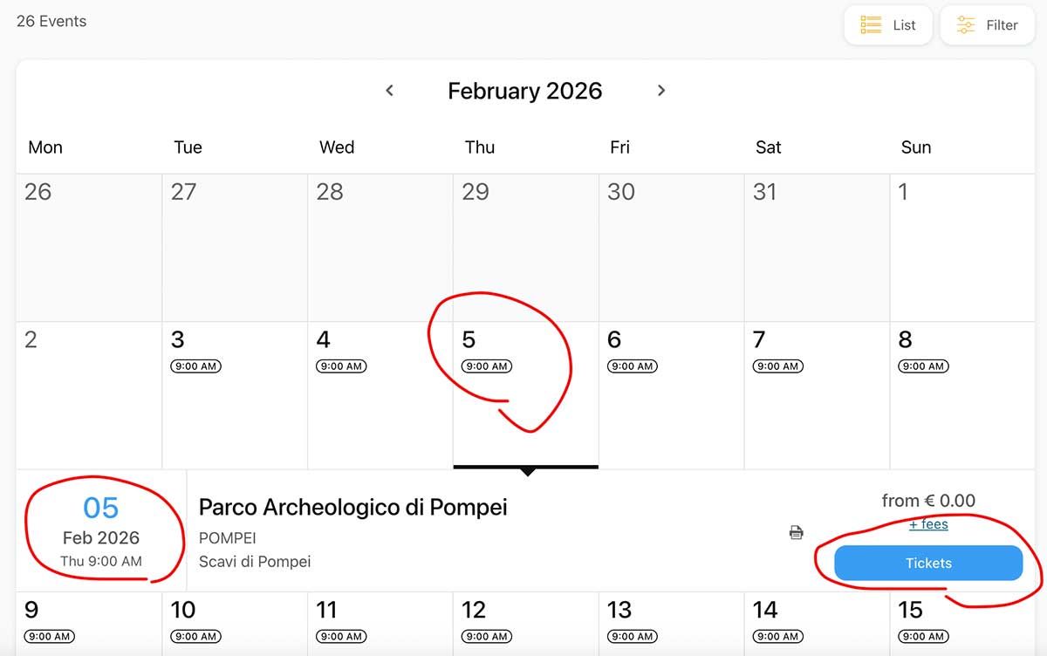Click the February 2026 month heading
Screen dimensions: 1047x656
524,91
